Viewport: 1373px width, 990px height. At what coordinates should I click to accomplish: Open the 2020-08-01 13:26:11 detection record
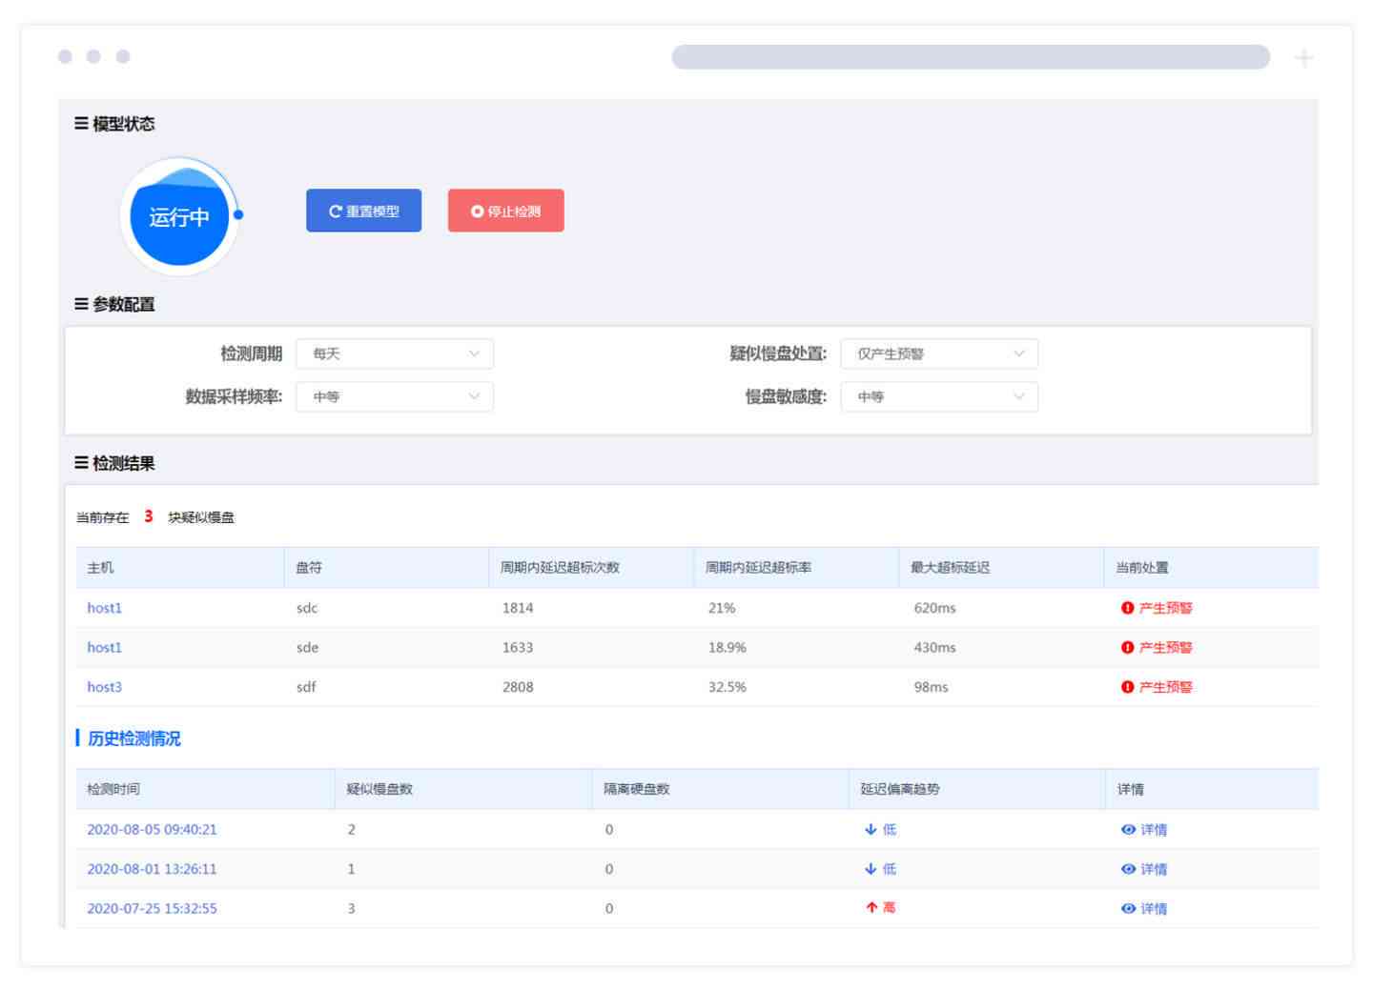point(152,869)
